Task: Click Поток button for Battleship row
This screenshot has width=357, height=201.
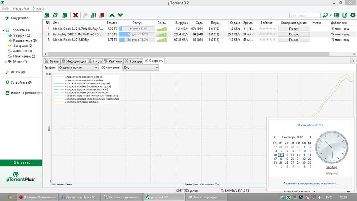Action: point(294,34)
